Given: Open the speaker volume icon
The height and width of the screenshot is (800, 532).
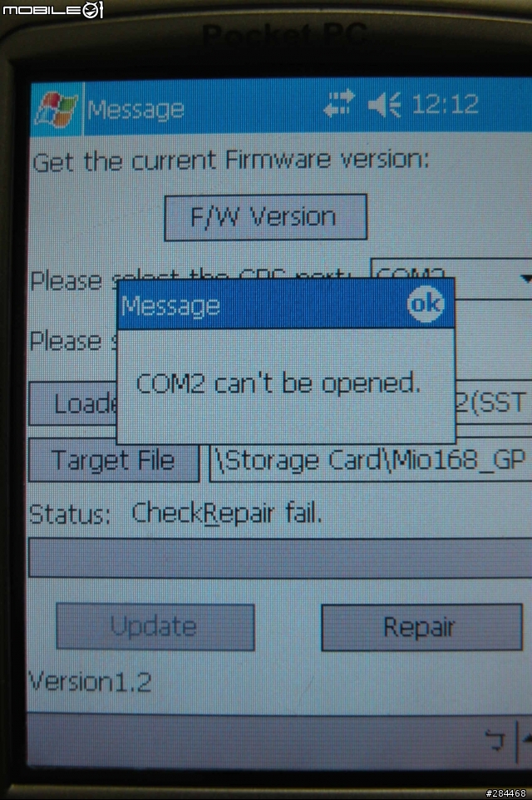Looking at the screenshot, I should [x=384, y=105].
